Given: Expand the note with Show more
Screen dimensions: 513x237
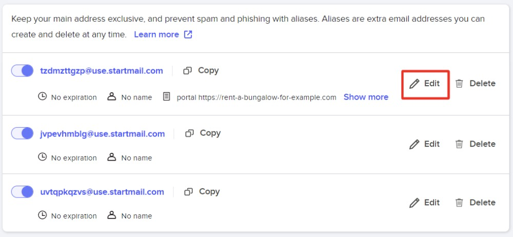Looking at the screenshot, I should pos(366,97).
